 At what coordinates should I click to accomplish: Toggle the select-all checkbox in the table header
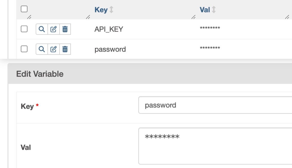click(x=24, y=9)
